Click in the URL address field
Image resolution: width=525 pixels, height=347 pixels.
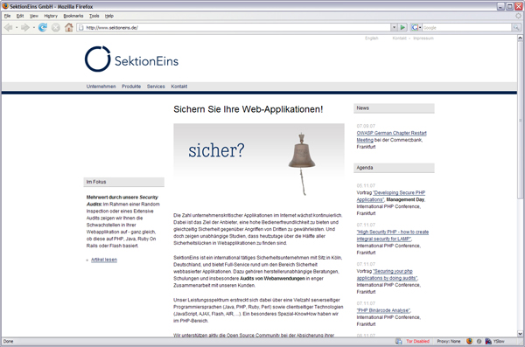(x=234, y=27)
